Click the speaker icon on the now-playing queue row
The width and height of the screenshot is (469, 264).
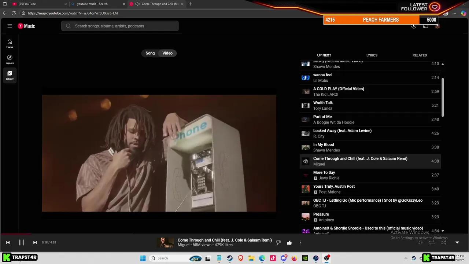pyautogui.click(x=306, y=161)
